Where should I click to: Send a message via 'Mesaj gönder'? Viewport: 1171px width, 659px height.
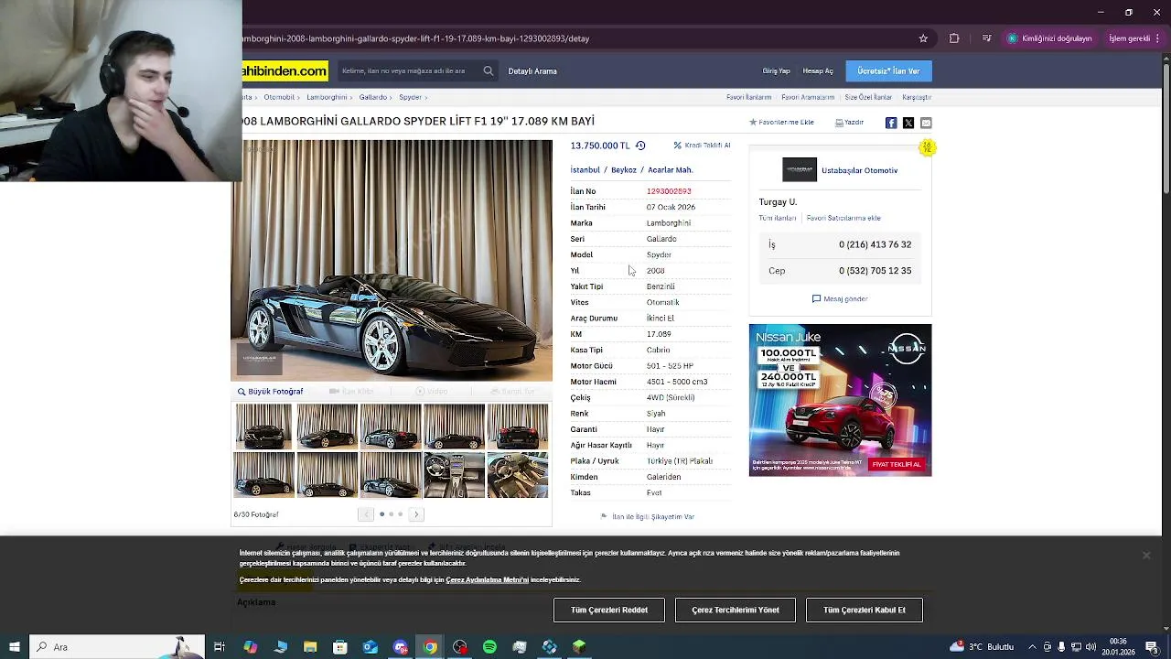point(840,299)
